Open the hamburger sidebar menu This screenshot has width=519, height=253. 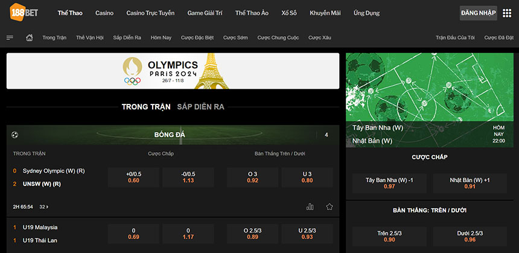click(10, 38)
